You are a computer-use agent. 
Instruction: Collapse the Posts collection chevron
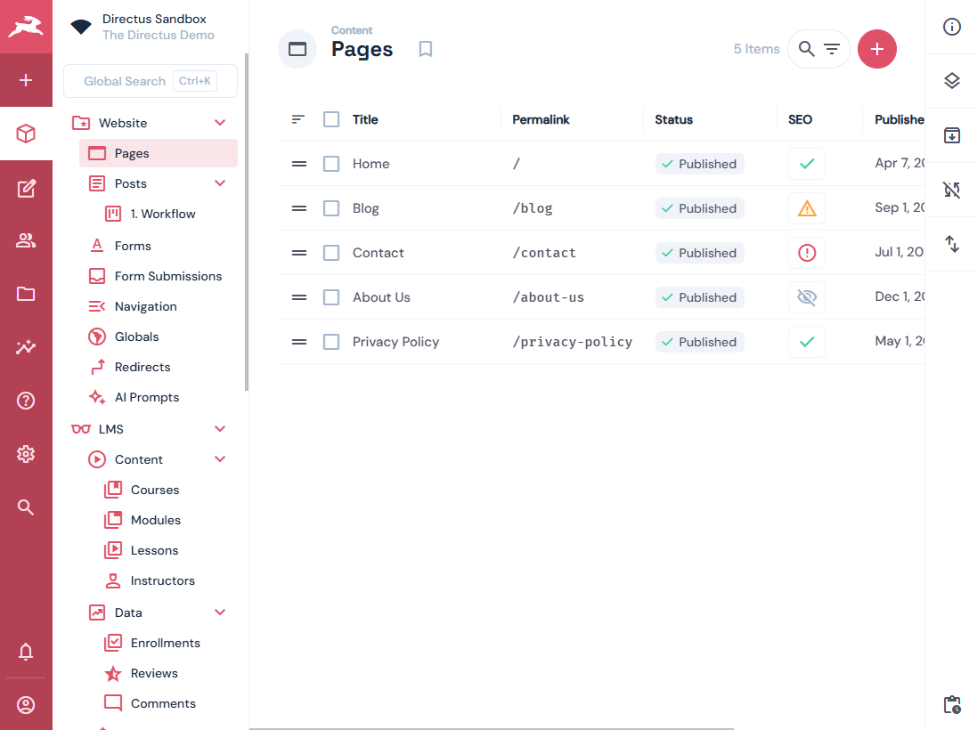[x=220, y=183]
